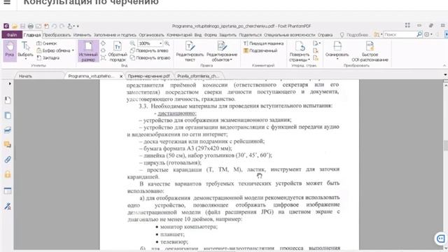Click the Fit Page icon in the Вид ribbon group
This screenshot has width=448, height=252.
point(103,43)
